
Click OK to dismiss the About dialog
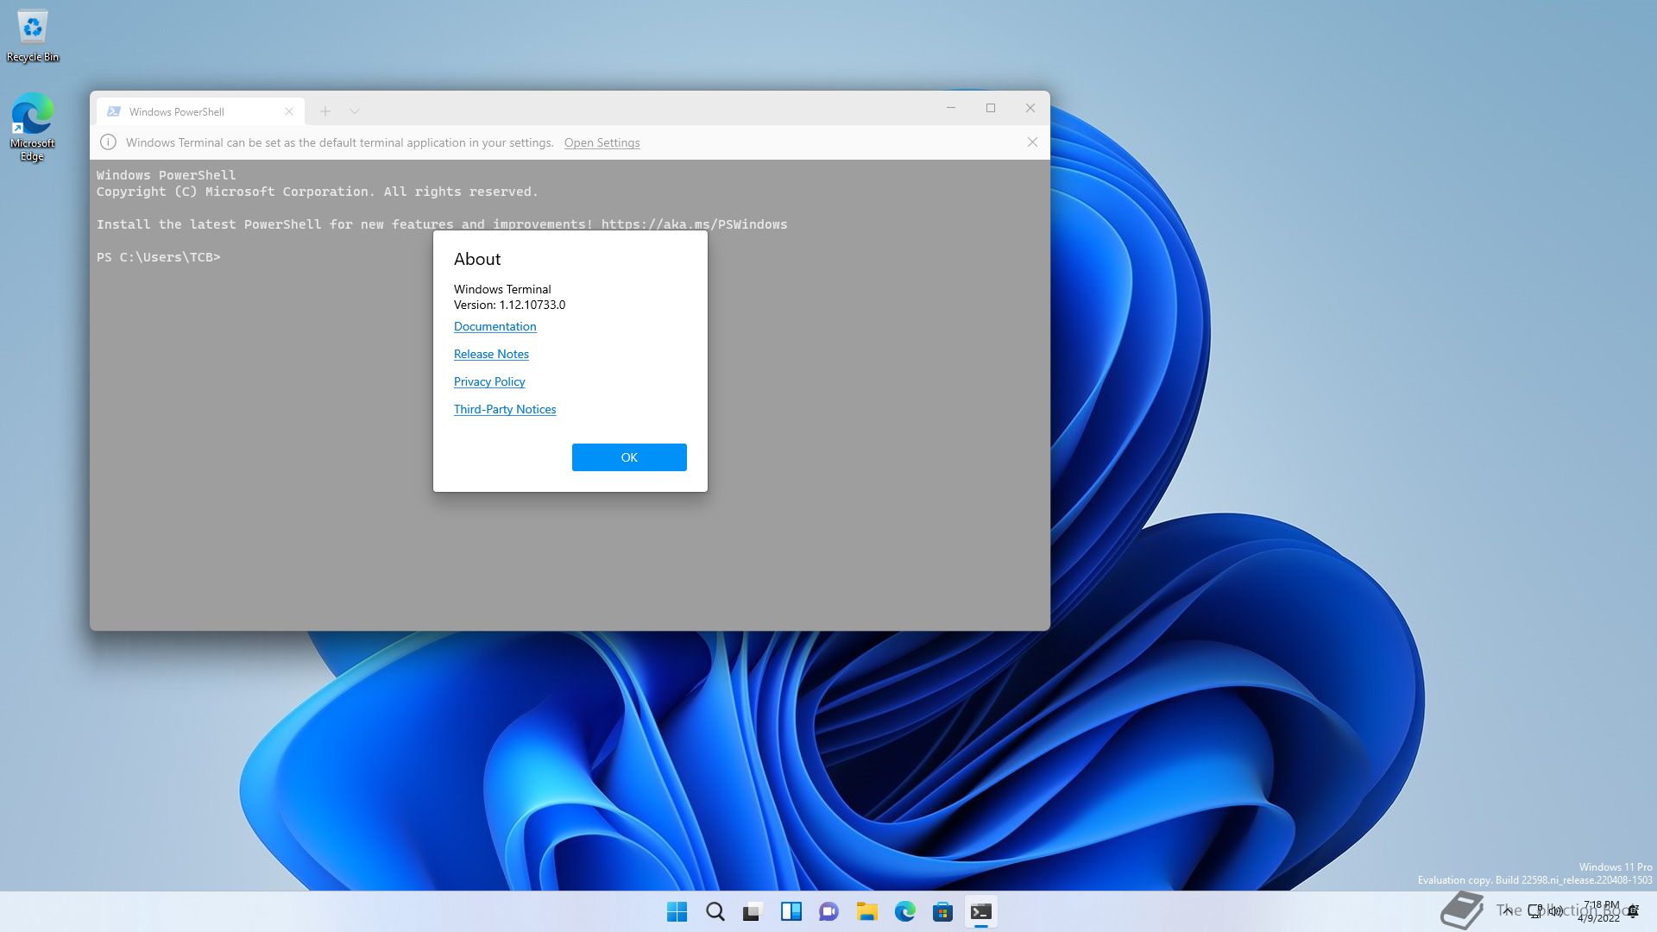coord(629,457)
